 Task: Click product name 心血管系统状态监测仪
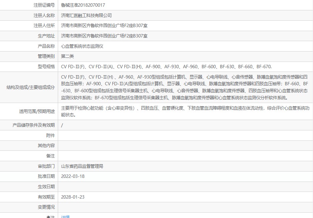pyautogui.click(x=82, y=46)
